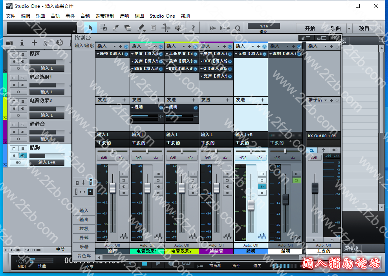
Task: Add an insert to the 酷狗 channel
Action: tap(258, 46)
